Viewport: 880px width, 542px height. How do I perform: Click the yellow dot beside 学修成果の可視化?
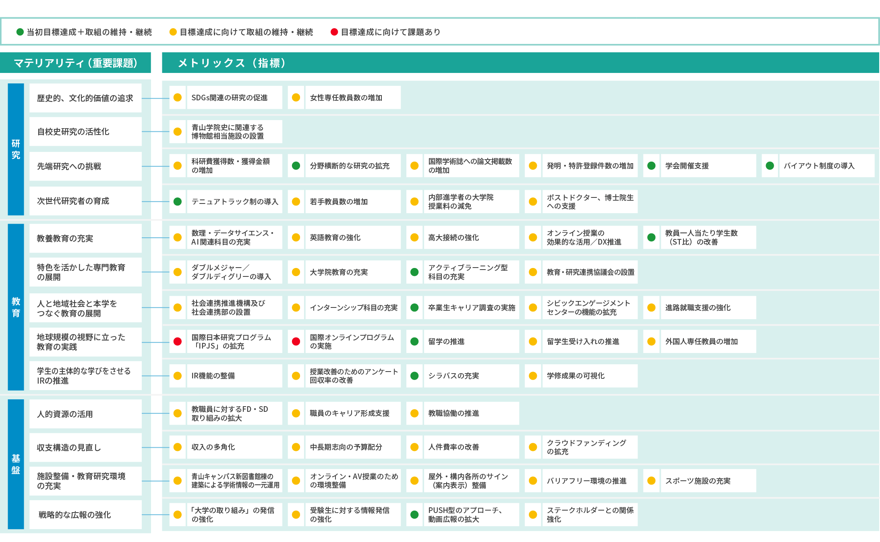click(533, 376)
